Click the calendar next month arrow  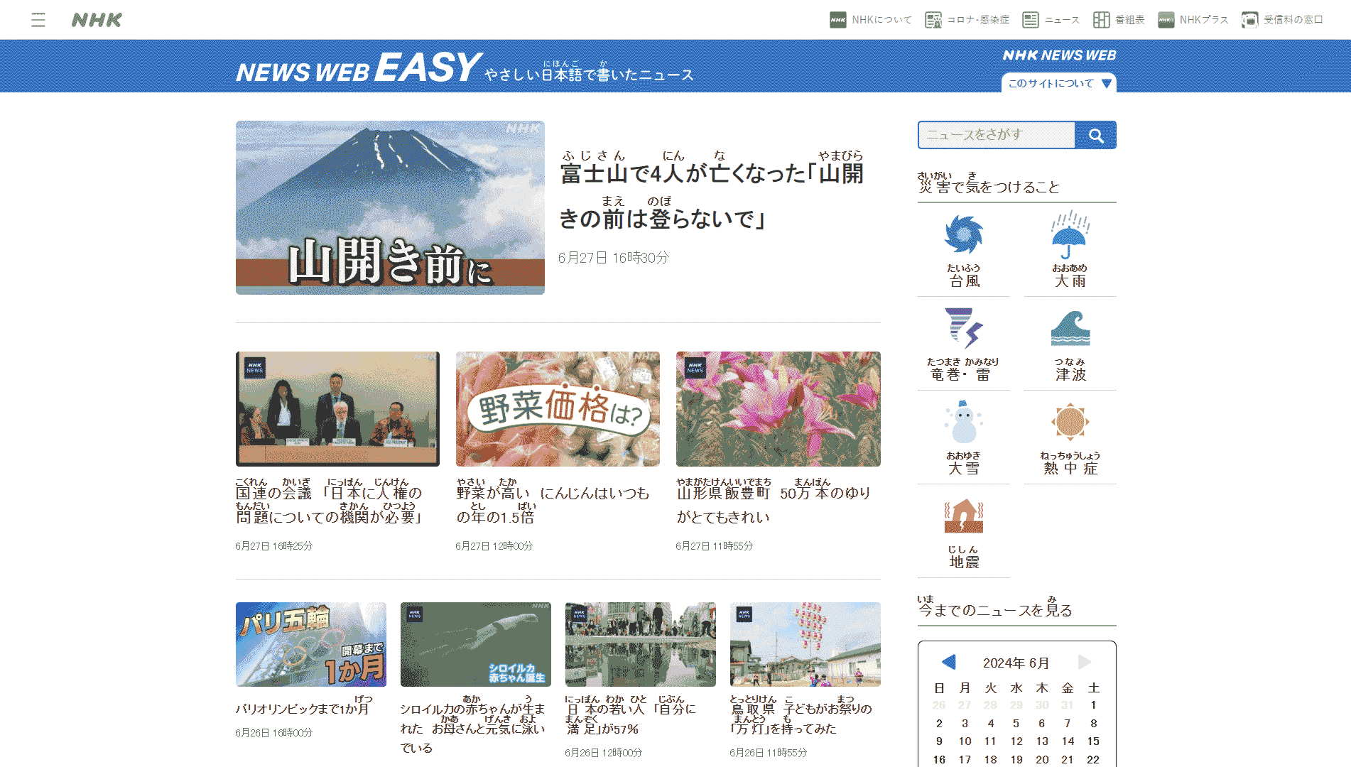[x=1084, y=662]
